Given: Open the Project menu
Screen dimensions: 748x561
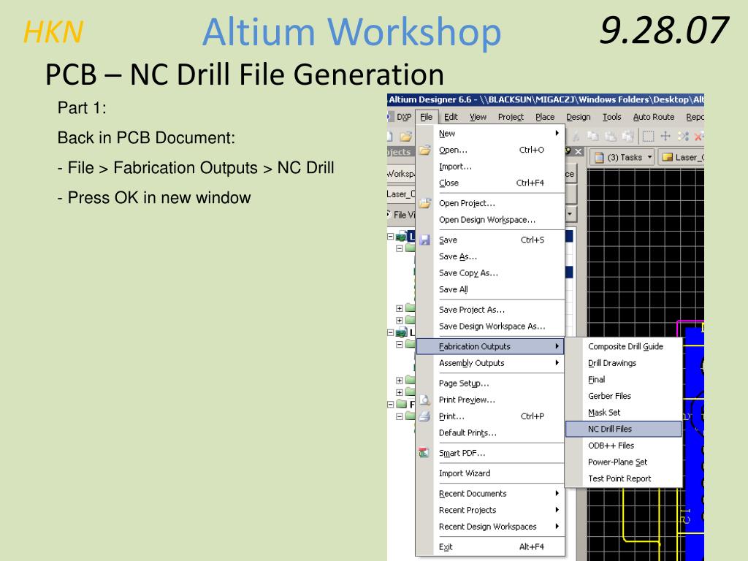Looking at the screenshot, I should point(511,117).
